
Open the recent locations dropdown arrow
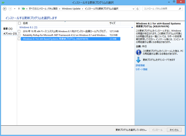pyautogui.click(x=15, y=9)
